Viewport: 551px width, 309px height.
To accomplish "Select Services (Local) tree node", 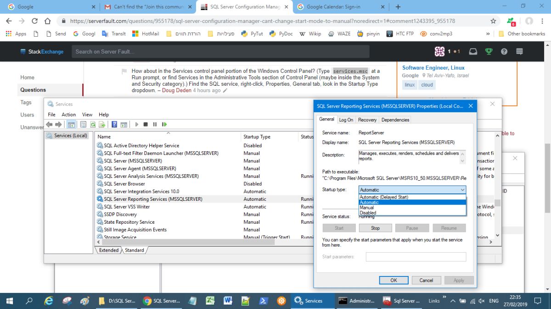I will pyautogui.click(x=67, y=136).
